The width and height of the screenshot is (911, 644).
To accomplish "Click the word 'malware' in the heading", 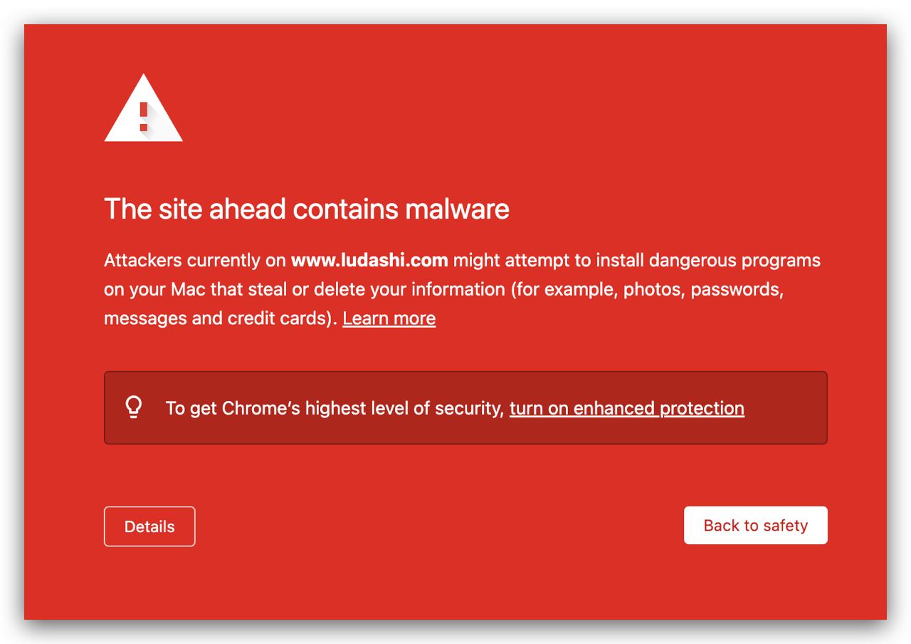I will [457, 209].
